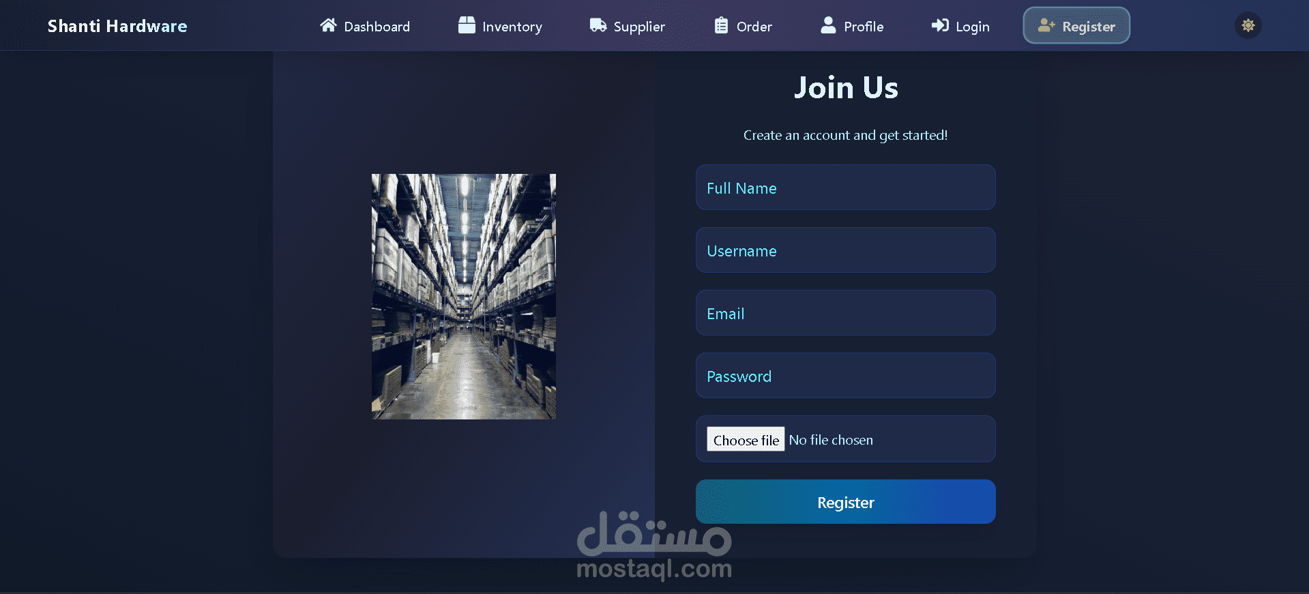
Task: Submit the blue Register button
Action: (x=845, y=502)
